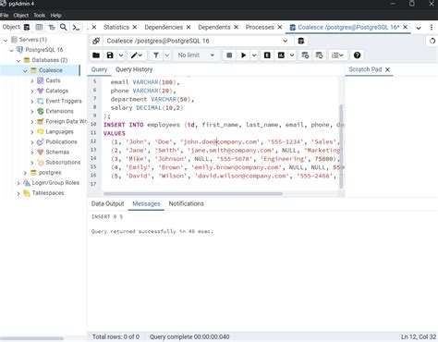The height and width of the screenshot is (342, 438).
Task: Expand the Tablespaces node
Action: coord(18,193)
